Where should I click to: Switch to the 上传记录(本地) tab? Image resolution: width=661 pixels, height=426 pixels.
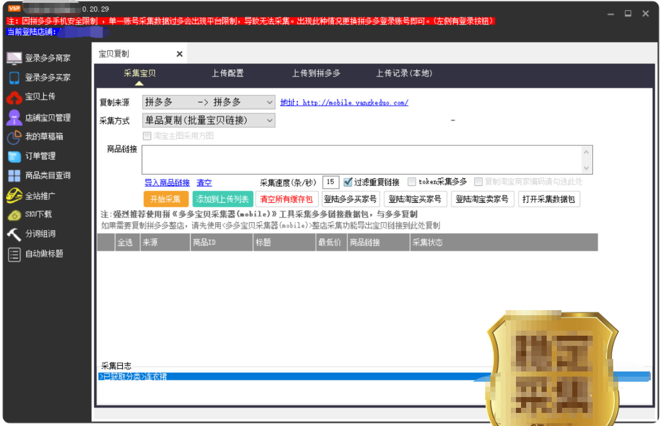point(404,73)
